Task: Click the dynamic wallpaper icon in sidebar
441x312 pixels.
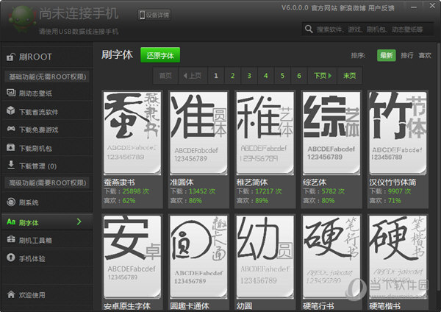Action: coord(11,93)
